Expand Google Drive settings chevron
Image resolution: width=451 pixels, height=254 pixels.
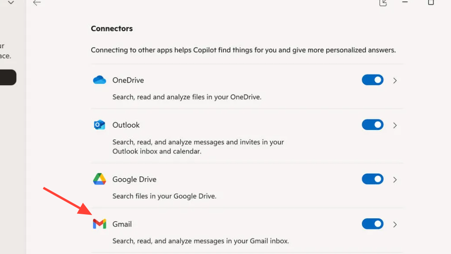395,180
